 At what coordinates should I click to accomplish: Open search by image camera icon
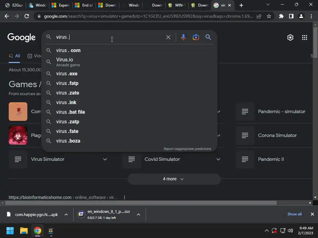(196, 37)
